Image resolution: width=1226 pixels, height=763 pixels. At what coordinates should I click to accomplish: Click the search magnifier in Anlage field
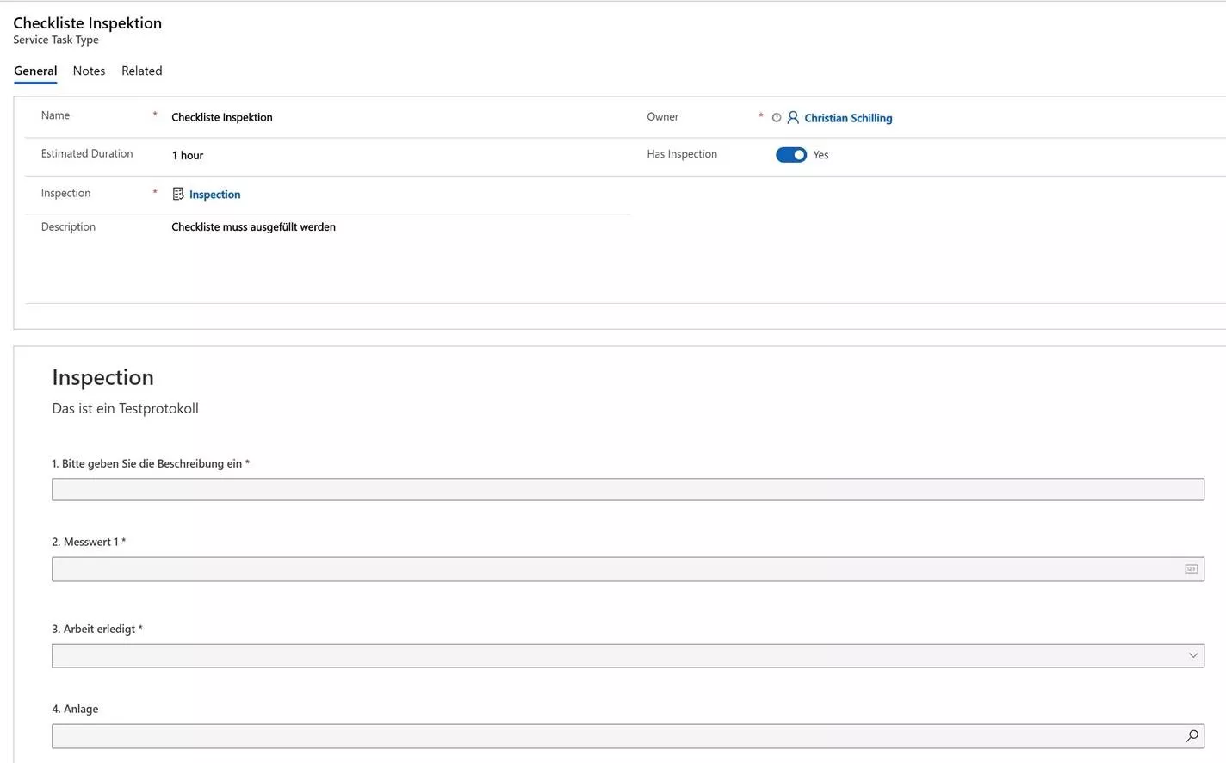(1192, 736)
